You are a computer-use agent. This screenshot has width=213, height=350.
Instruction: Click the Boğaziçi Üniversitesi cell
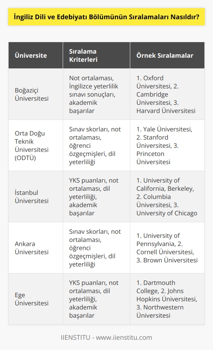tap(36, 94)
